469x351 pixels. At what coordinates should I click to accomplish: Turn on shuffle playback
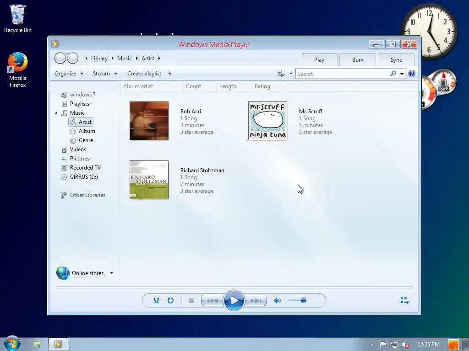pos(156,301)
